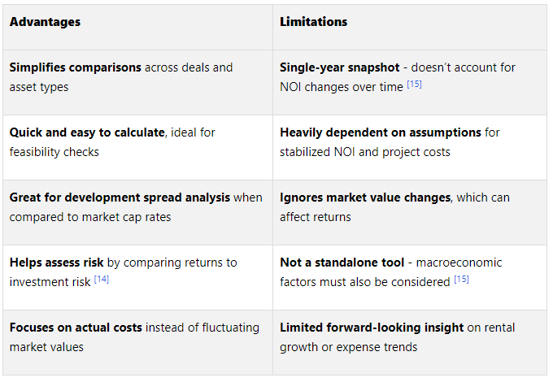Open citation [15] after NOI changes over time
The image size is (553, 382).
click(x=415, y=85)
